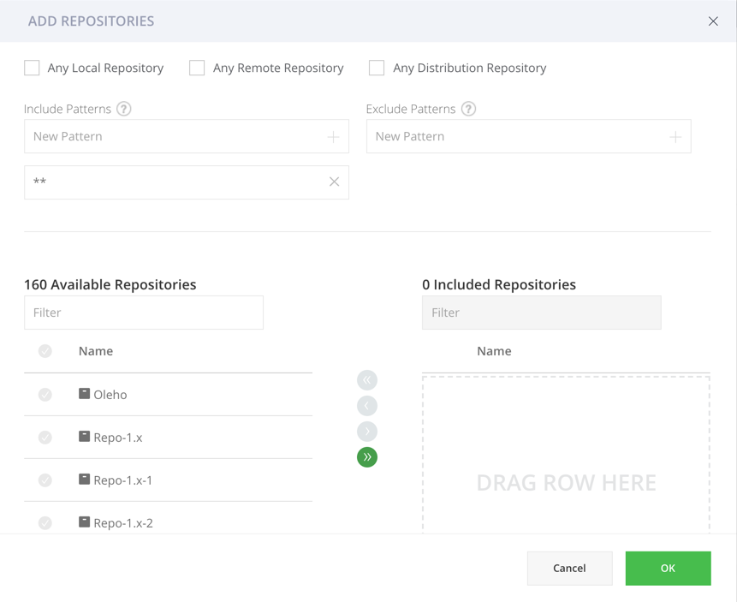Image resolution: width=737 pixels, height=602 pixels.
Task: Select the Oleho repository row checkbox
Action: click(45, 395)
